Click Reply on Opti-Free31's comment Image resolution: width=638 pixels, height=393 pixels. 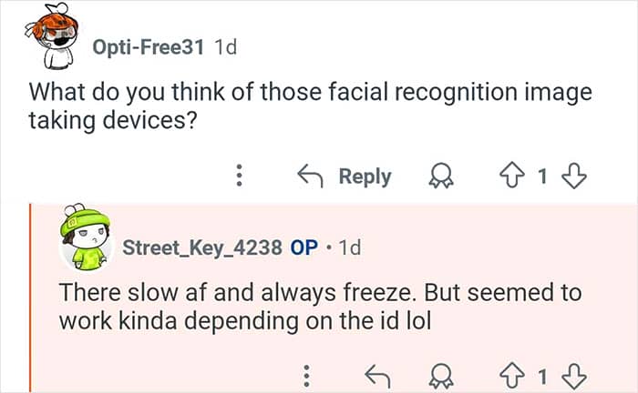pyautogui.click(x=346, y=176)
